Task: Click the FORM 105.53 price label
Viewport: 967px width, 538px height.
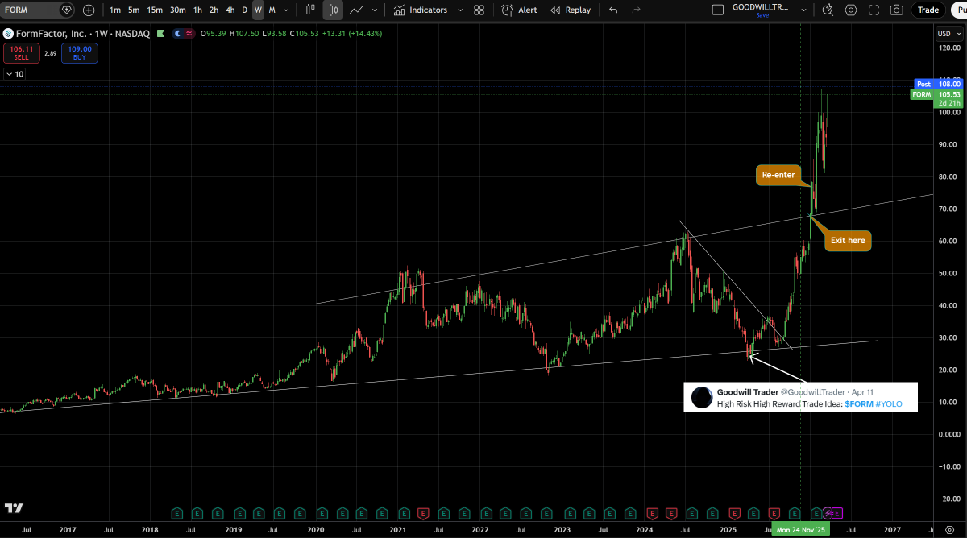Action: point(937,94)
